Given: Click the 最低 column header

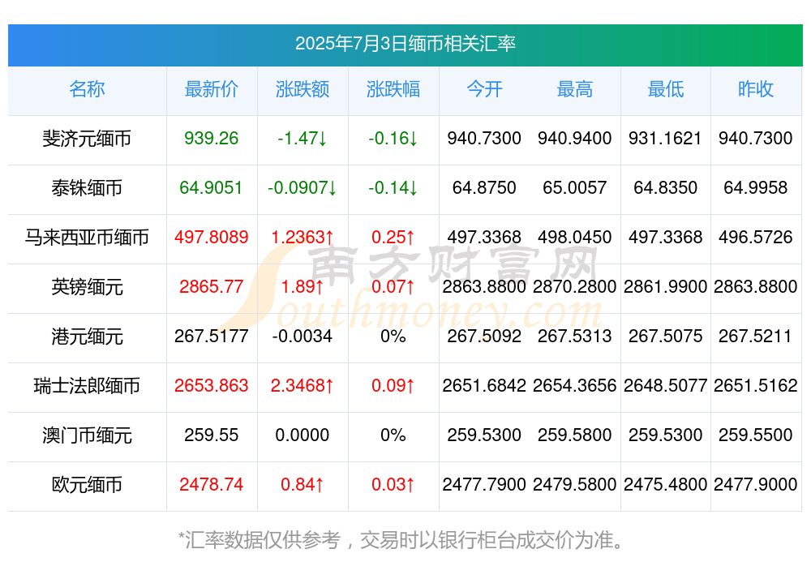Looking at the screenshot, I should (x=666, y=89).
